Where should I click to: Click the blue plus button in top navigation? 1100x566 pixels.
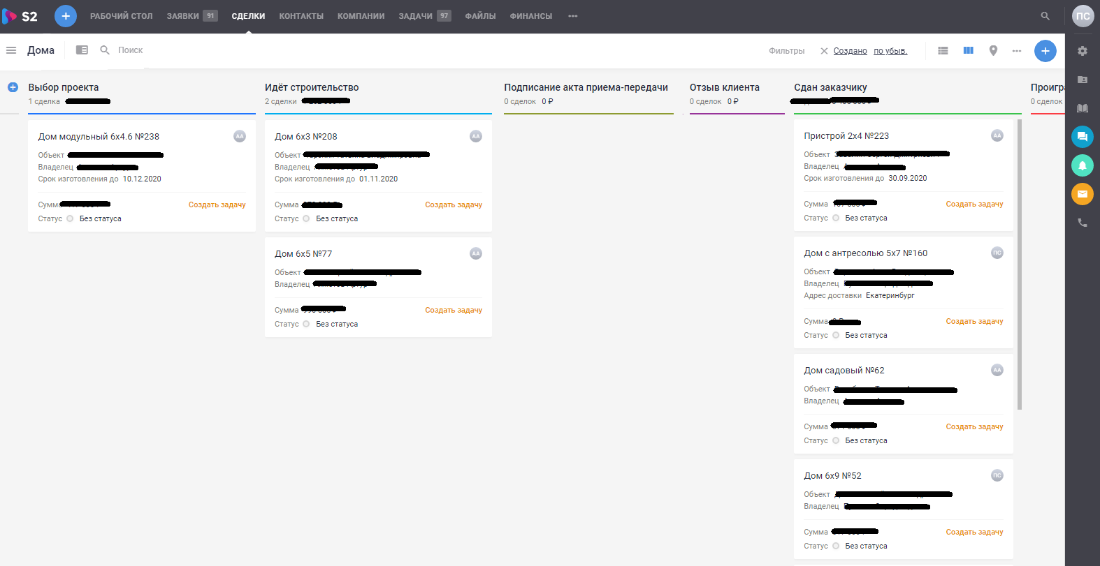[66, 16]
